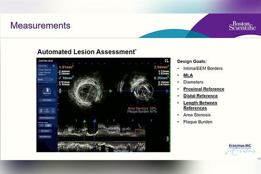
Task: Select the Line measurement tool
Action: pos(53,110)
